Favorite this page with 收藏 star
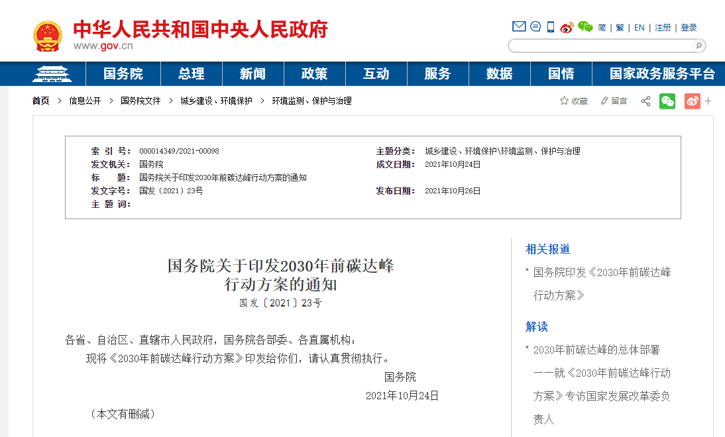This screenshot has height=437, width=725. coord(574,101)
